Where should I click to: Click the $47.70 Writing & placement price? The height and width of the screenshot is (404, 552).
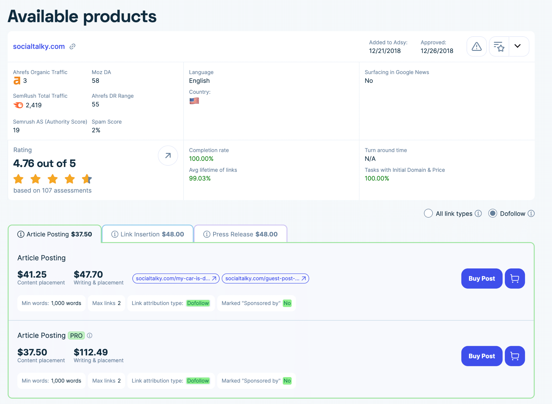click(88, 274)
